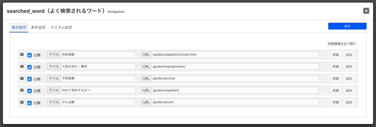Close the searched_word dialog with X icon
Viewport: 376px width, 127px height.
click(366, 11)
